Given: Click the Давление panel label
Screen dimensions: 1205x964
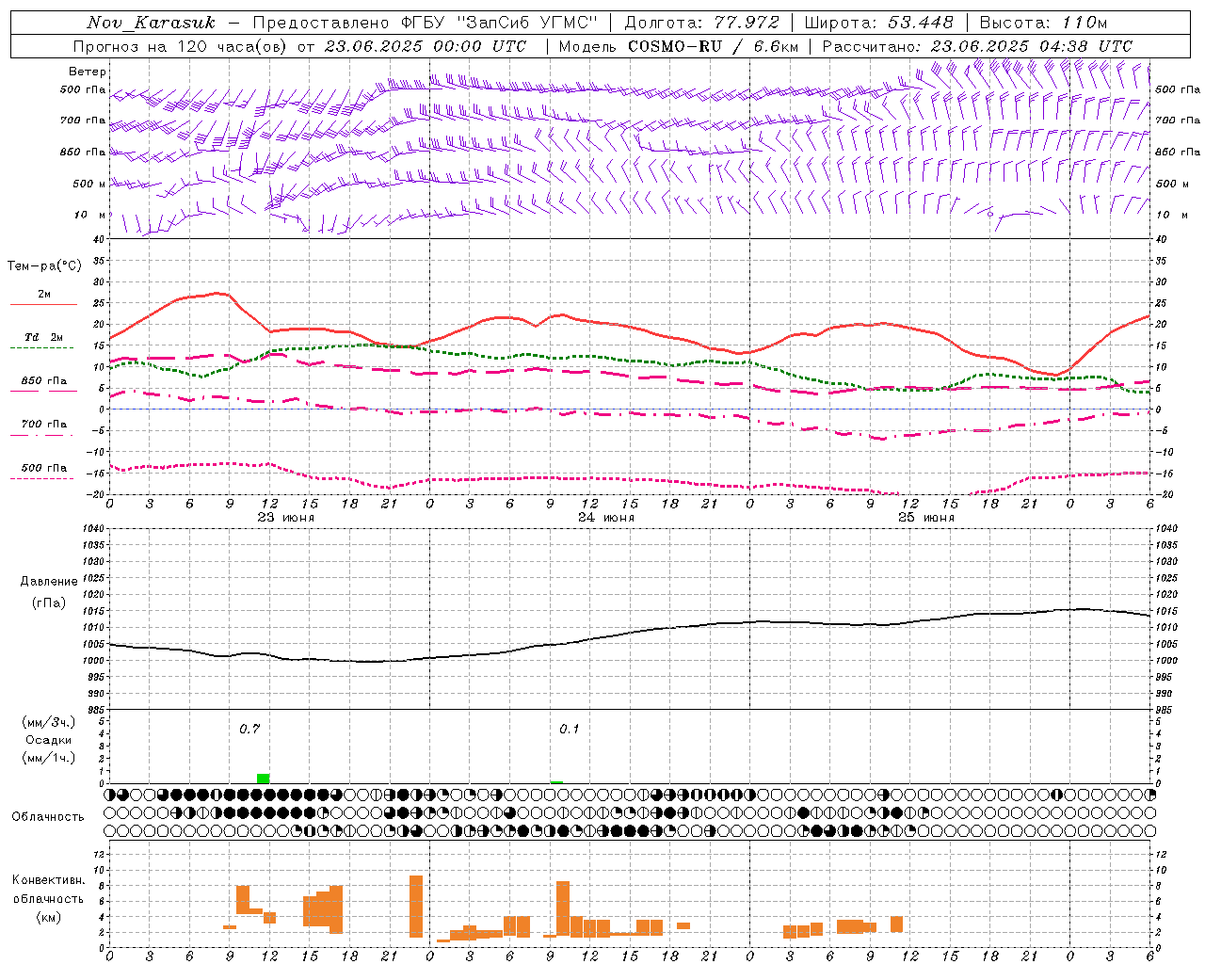Looking at the screenshot, I should point(49,582).
